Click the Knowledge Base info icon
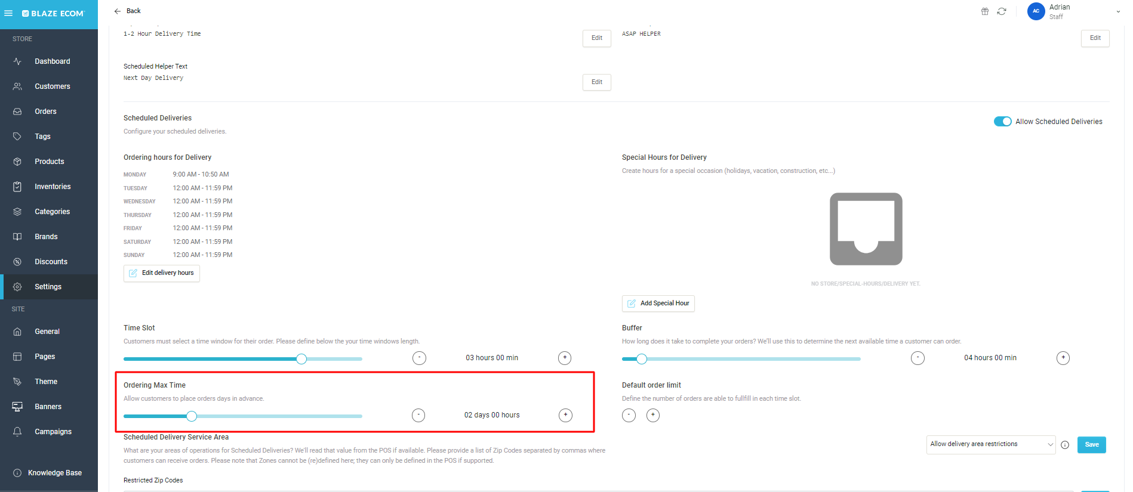Screen dimensions: 1133x492 coord(17,473)
